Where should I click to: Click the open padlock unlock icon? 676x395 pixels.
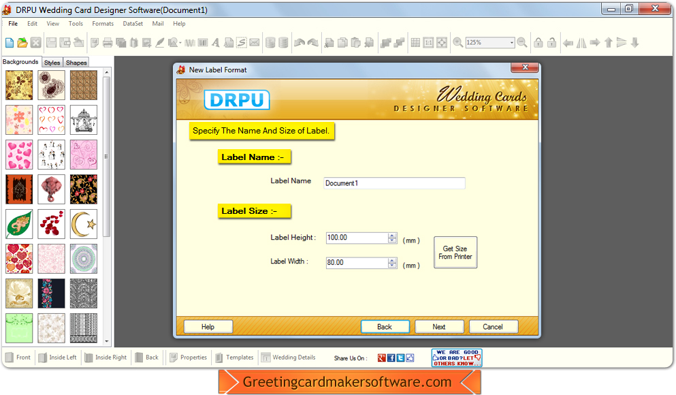click(552, 42)
